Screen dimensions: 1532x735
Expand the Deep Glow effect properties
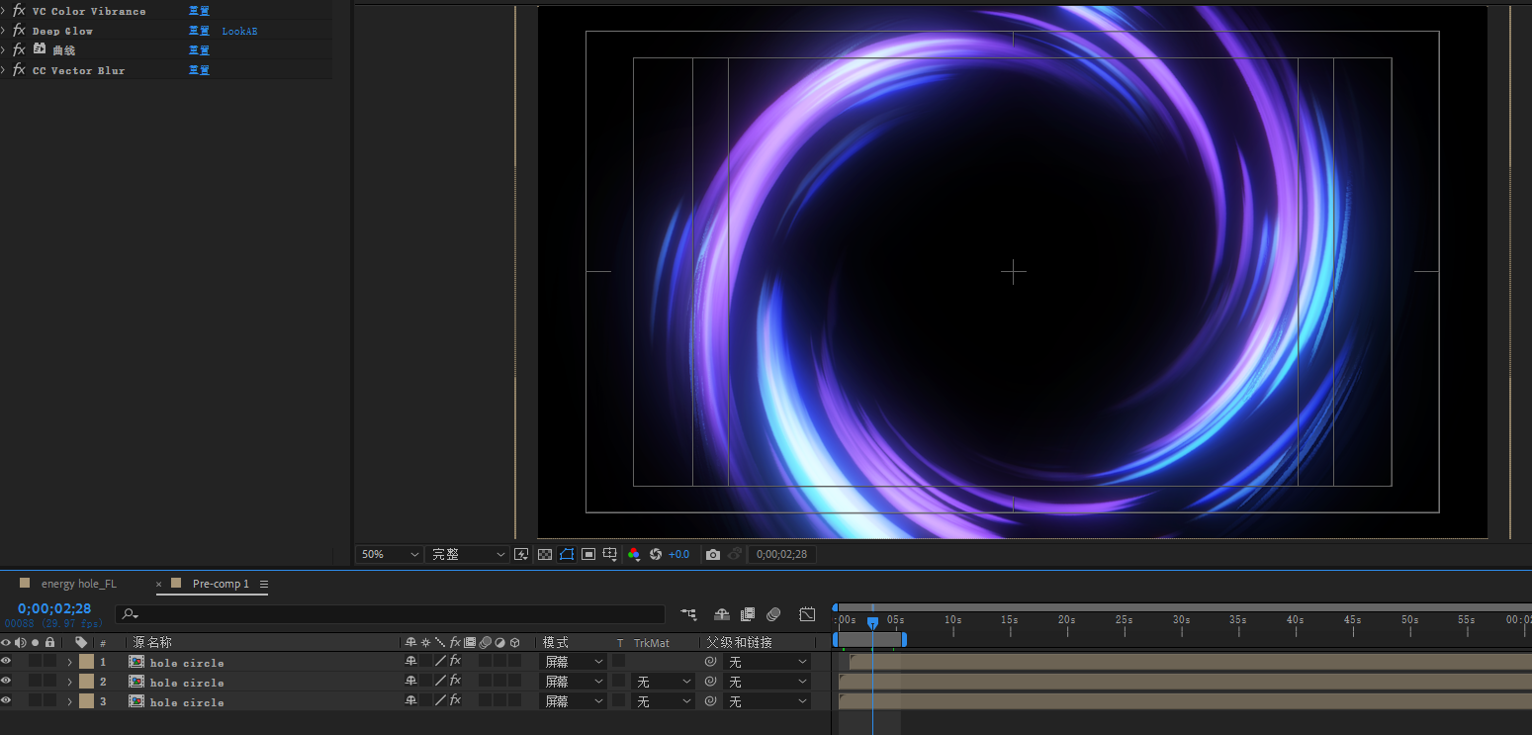(4, 31)
